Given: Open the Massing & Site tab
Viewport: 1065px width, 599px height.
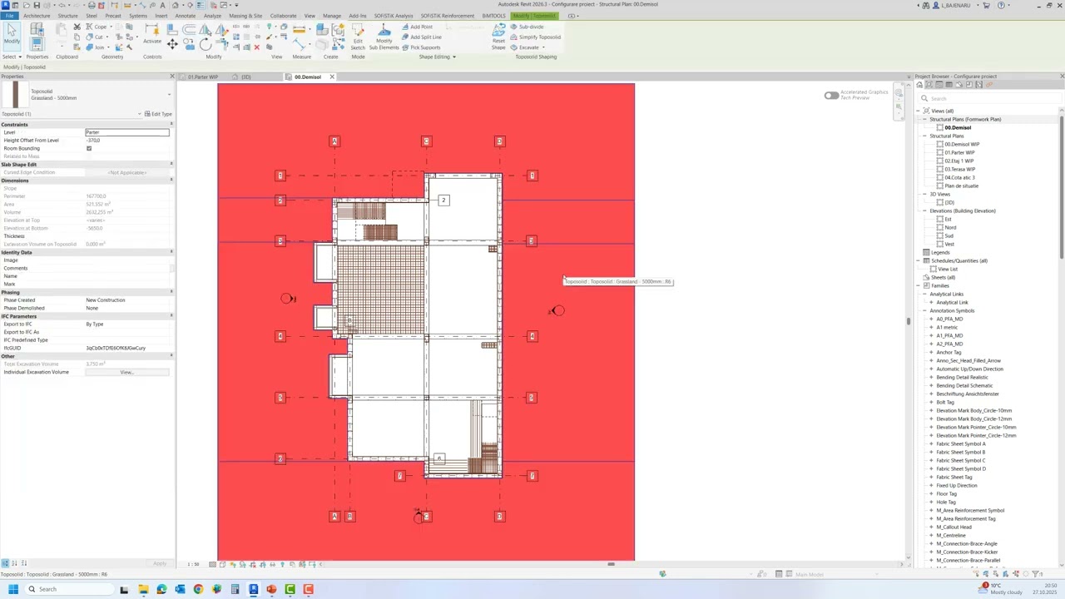Looking at the screenshot, I should tap(245, 16).
